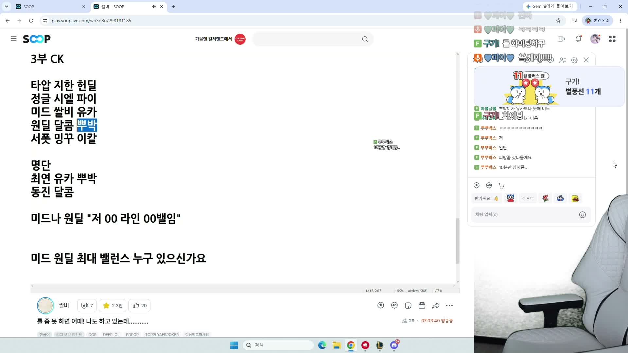Open the notifications bell
Image resolution: width=628 pixels, height=353 pixels.
[578, 39]
